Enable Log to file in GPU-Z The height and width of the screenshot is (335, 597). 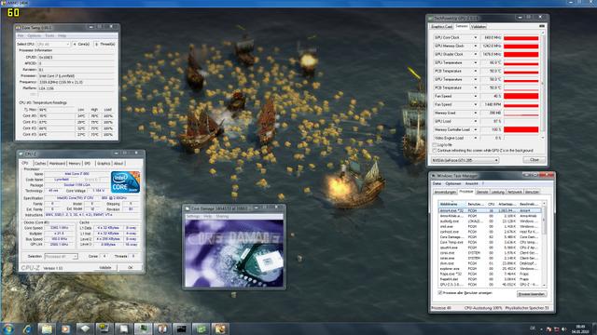tap(435, 145)
